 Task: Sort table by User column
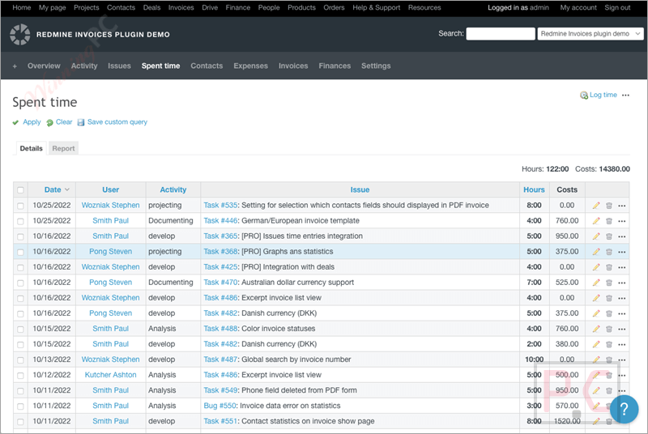(x=110, y=189)
